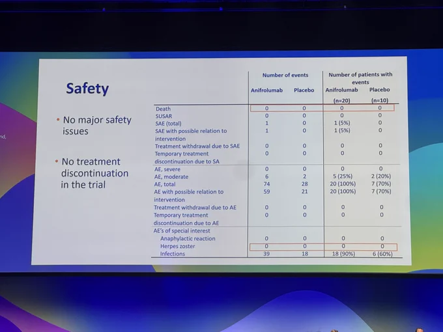The image size is (443, 332).
Task: Select "SAE with possible relation to intervention" label
Action: [191, 135]
